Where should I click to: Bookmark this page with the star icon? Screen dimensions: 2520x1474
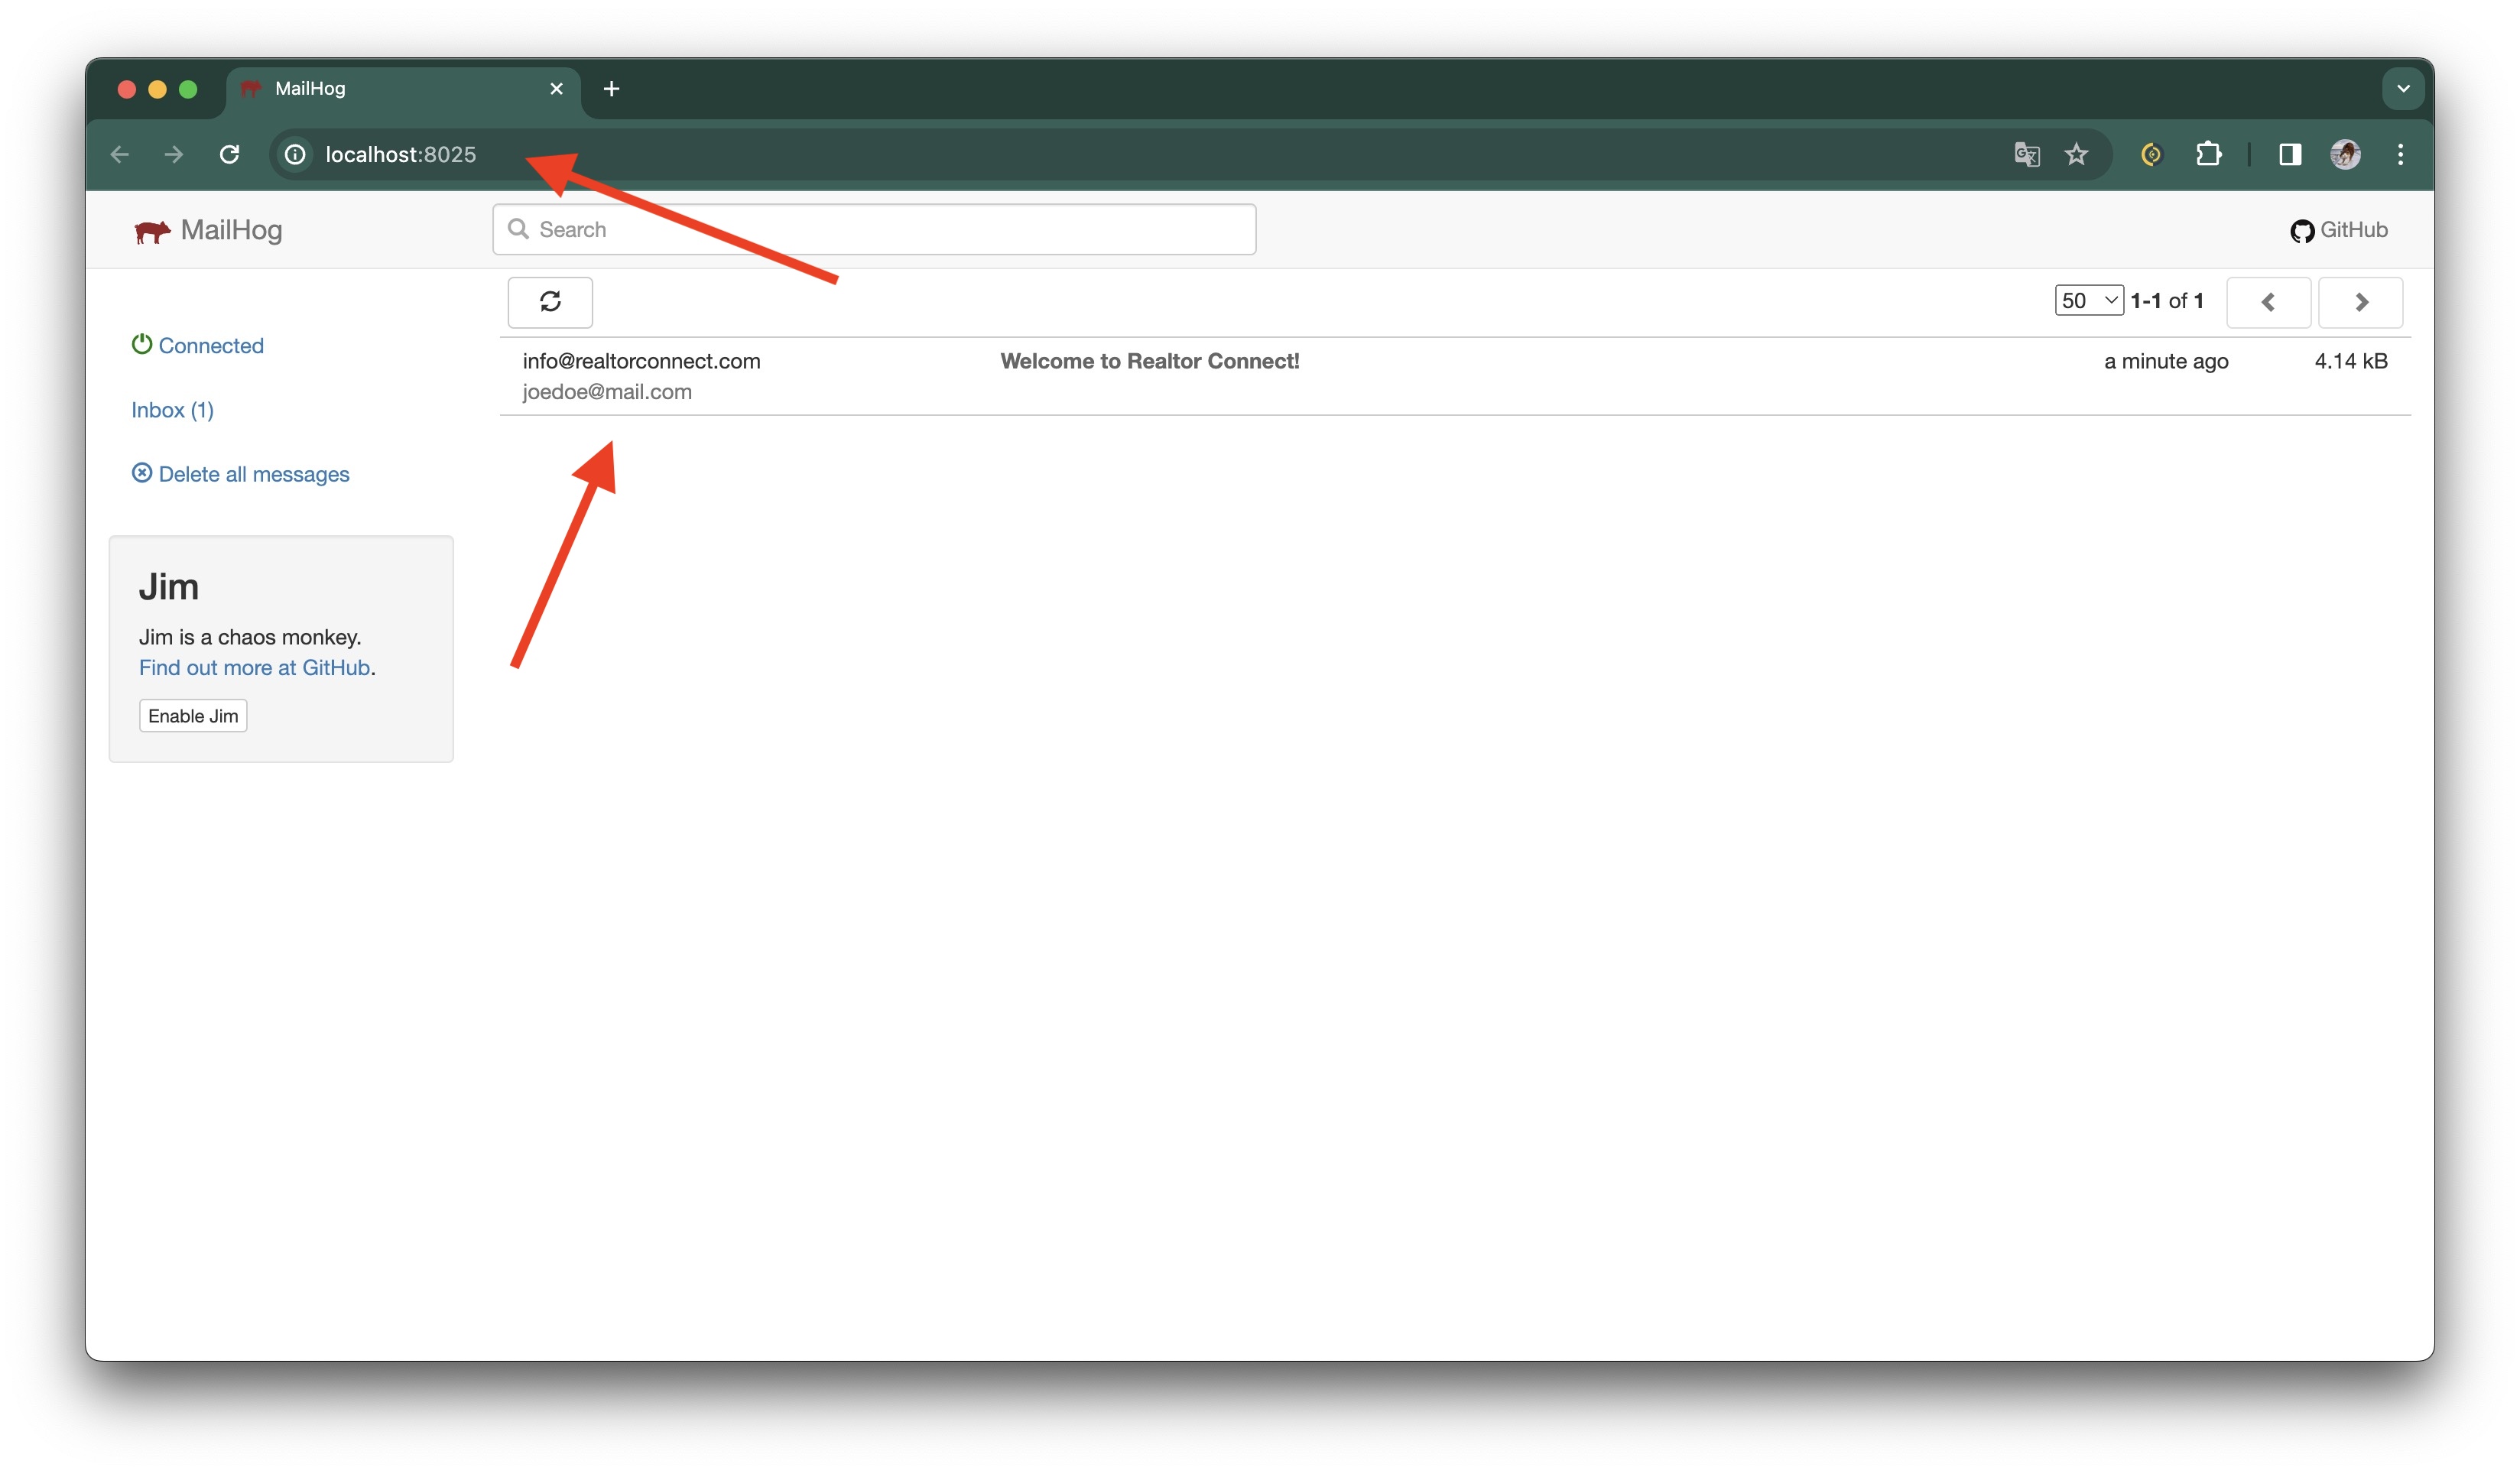pos(2077,154)
